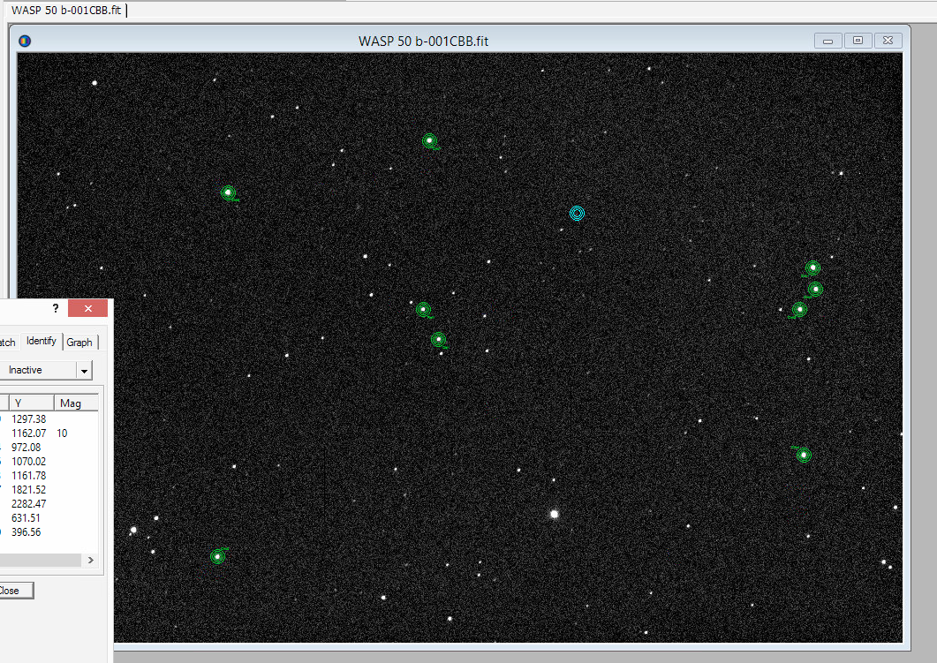Screen dimensions: 937x663
Task: Open the dialog's question mark help button
Action: (56, 309)
